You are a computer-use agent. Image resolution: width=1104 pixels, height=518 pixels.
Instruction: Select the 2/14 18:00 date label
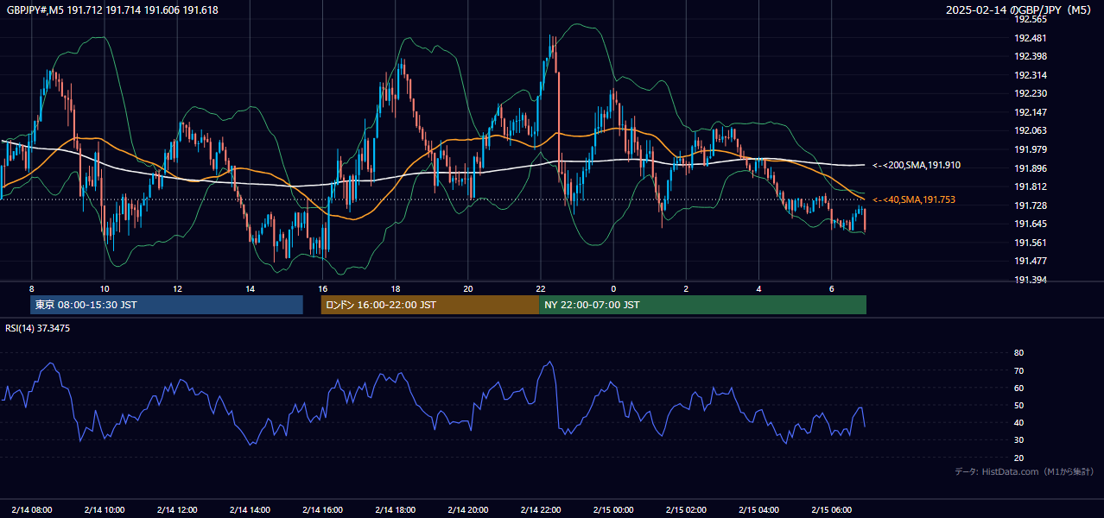(x=396, y=509)
